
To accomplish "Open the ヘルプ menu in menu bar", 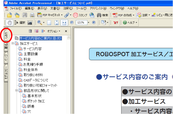I will click(x=133, y=8).
